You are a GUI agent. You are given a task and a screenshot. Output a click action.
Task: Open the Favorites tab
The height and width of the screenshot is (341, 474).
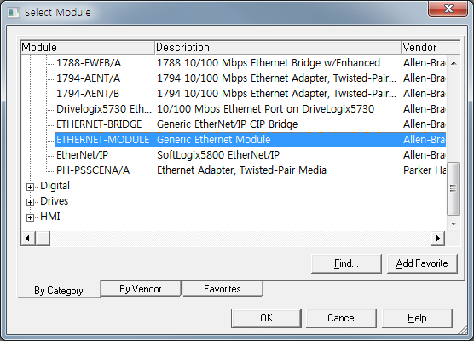tap(223, 289)
